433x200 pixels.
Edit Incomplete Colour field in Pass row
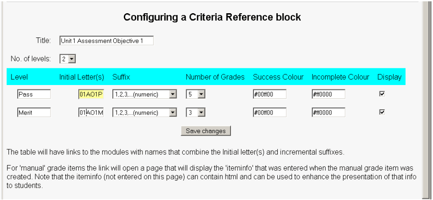pyautogui.click(x=328, y=94)
